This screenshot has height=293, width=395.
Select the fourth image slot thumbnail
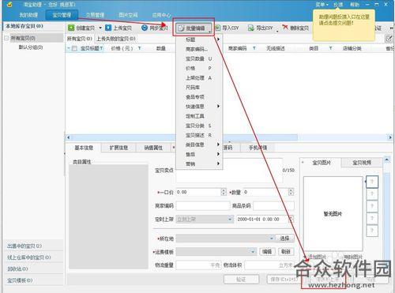(x=372, y=218)
